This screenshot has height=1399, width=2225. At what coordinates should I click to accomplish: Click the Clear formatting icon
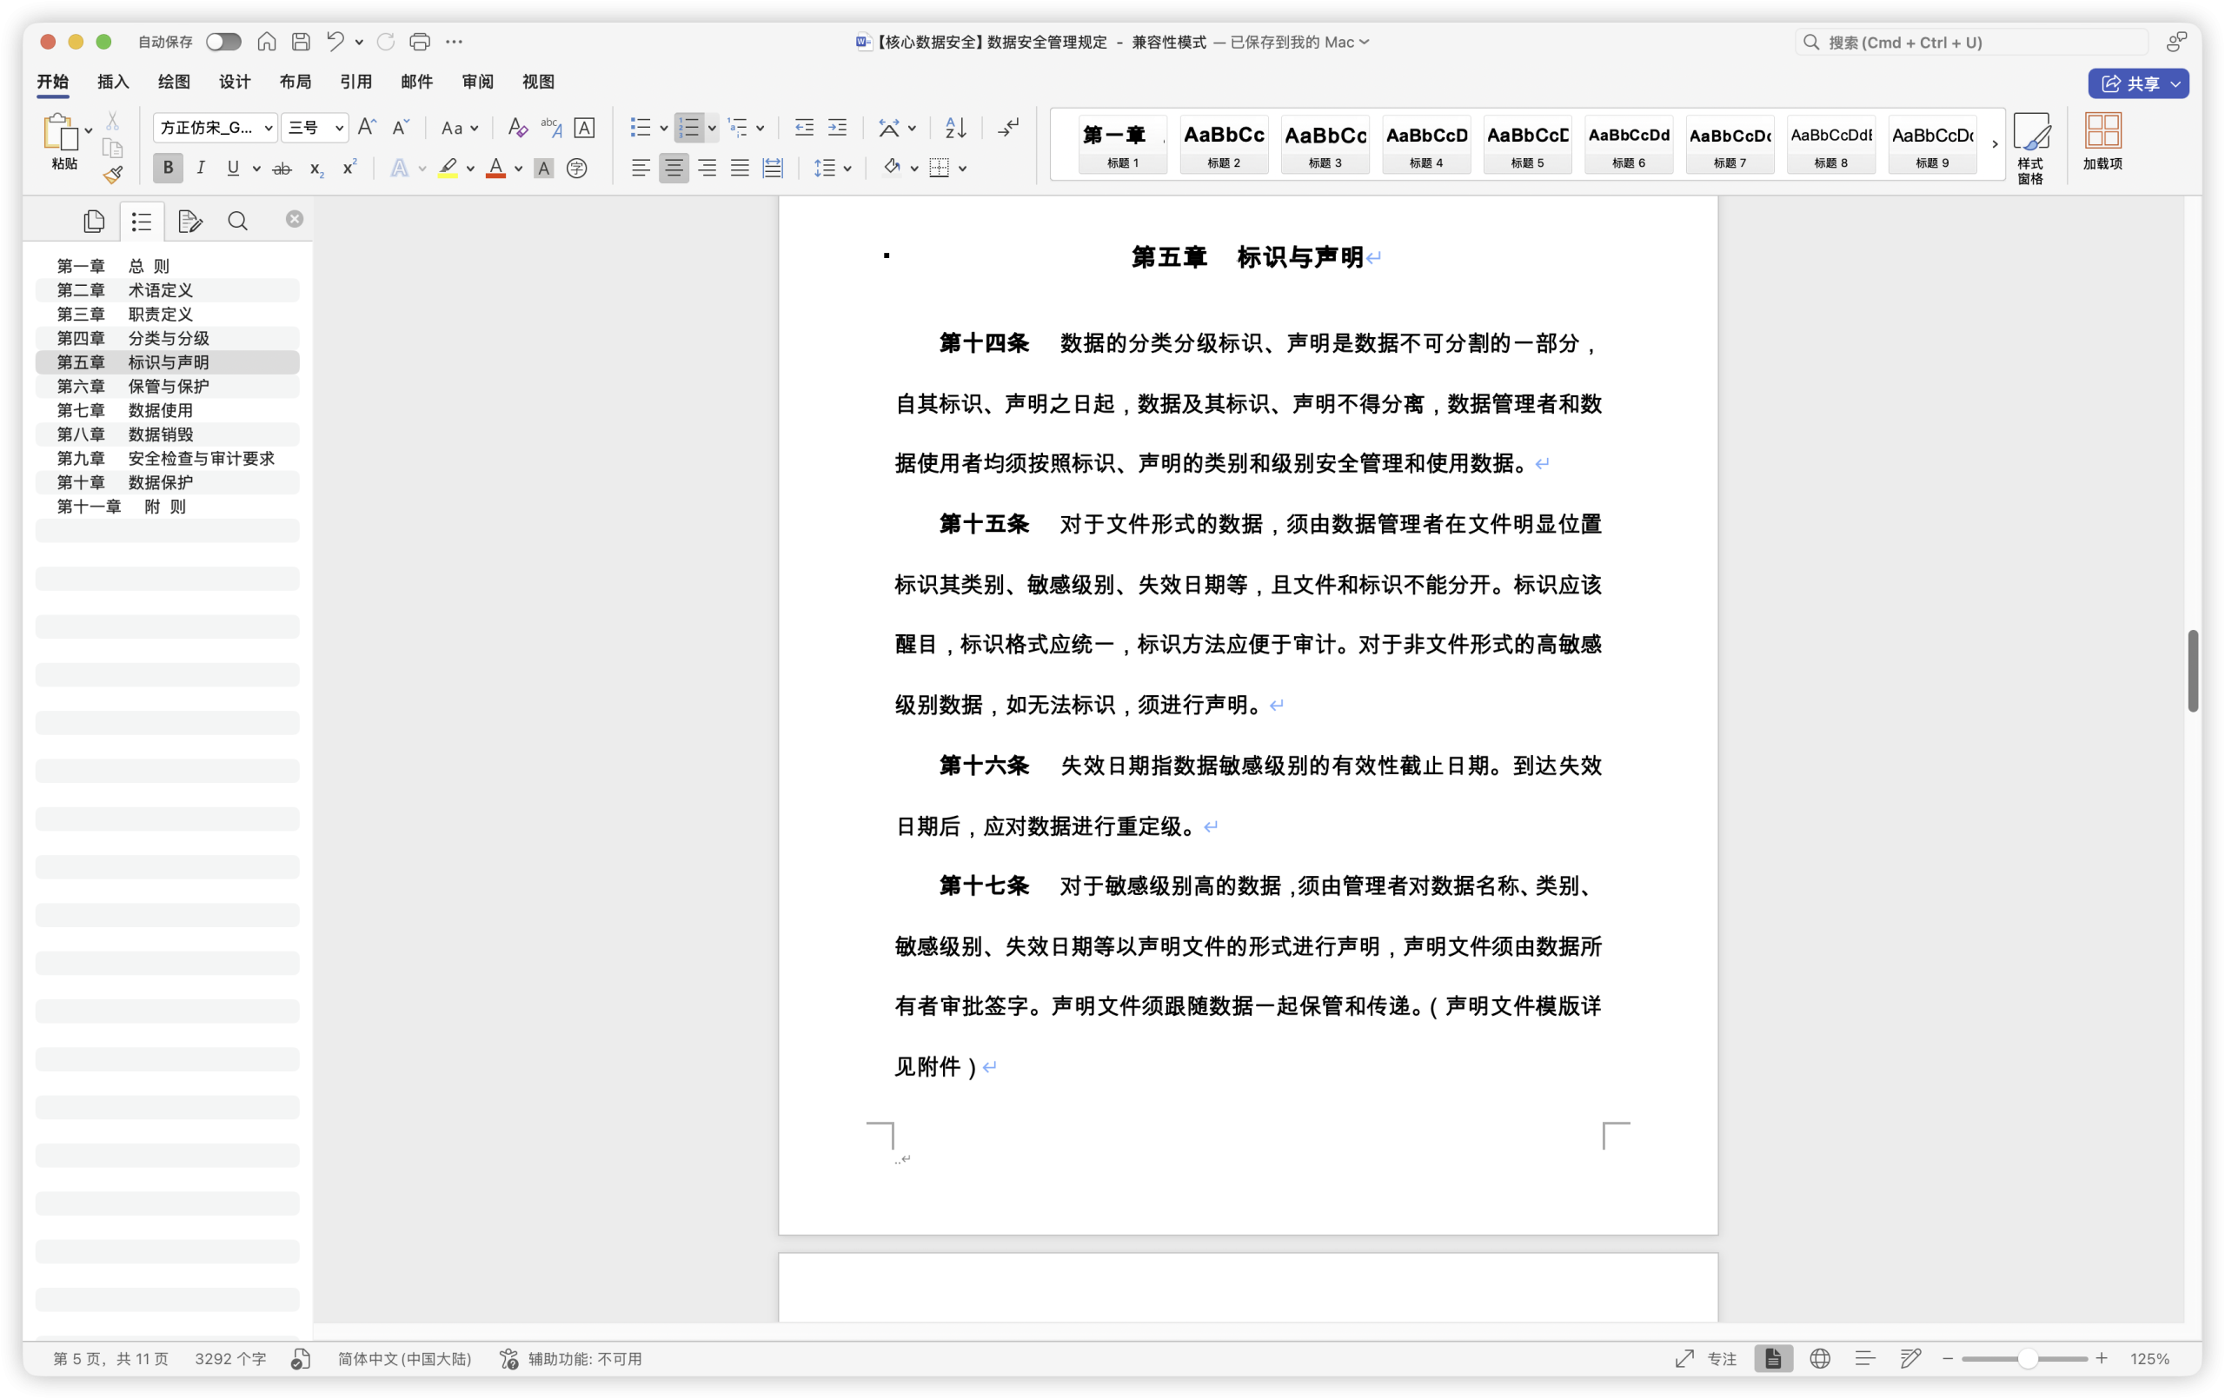pos(517,128)
